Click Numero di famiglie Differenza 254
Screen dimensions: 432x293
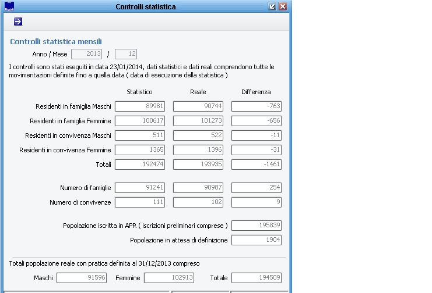257,188
